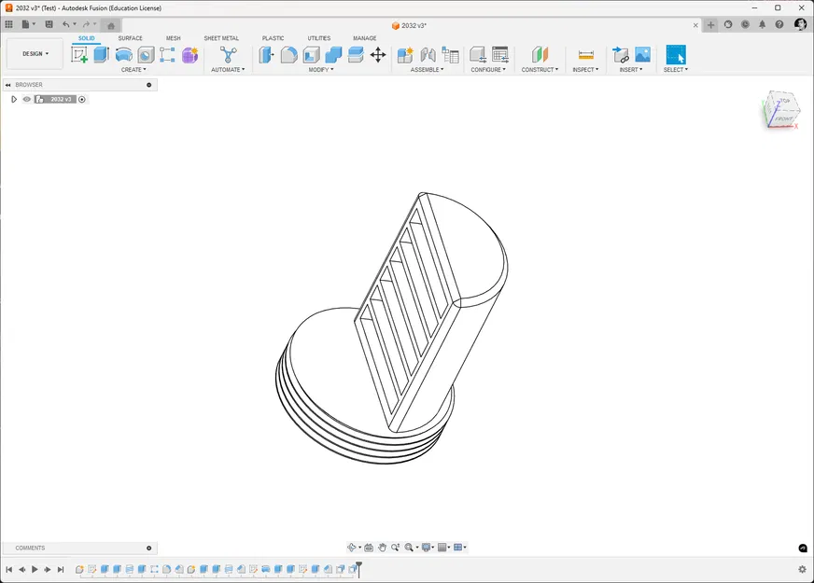The image size is (814, 583).
Task: Toggle visibility eye of 2032 v3 component
Action: point(26,99)
